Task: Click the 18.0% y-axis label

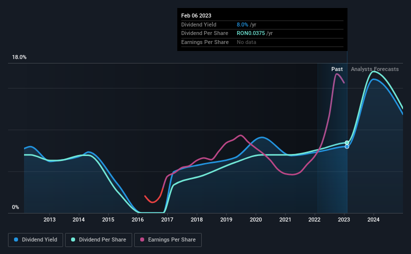Action: (19, 57)
